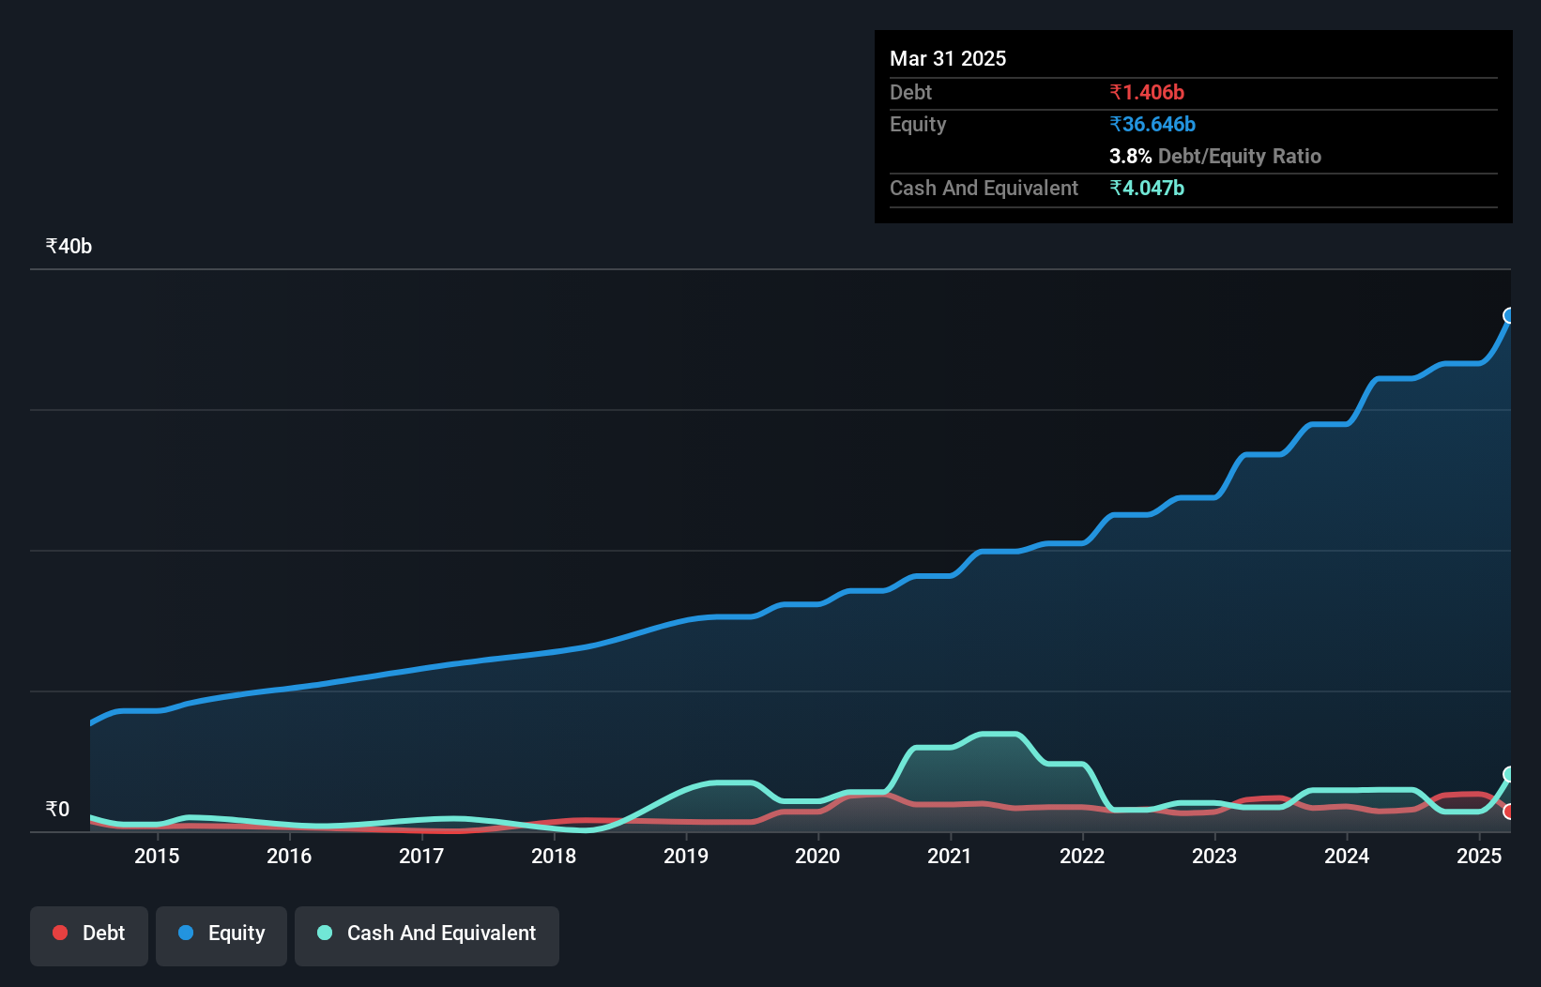Screen dimensions: 1541x987
Task: Click the ₹1.406b debt value
Action: click(1147, 92)
